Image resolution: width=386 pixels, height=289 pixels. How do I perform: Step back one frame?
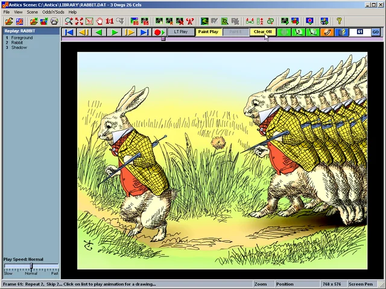pyautogui.click(x=84, y=32)
